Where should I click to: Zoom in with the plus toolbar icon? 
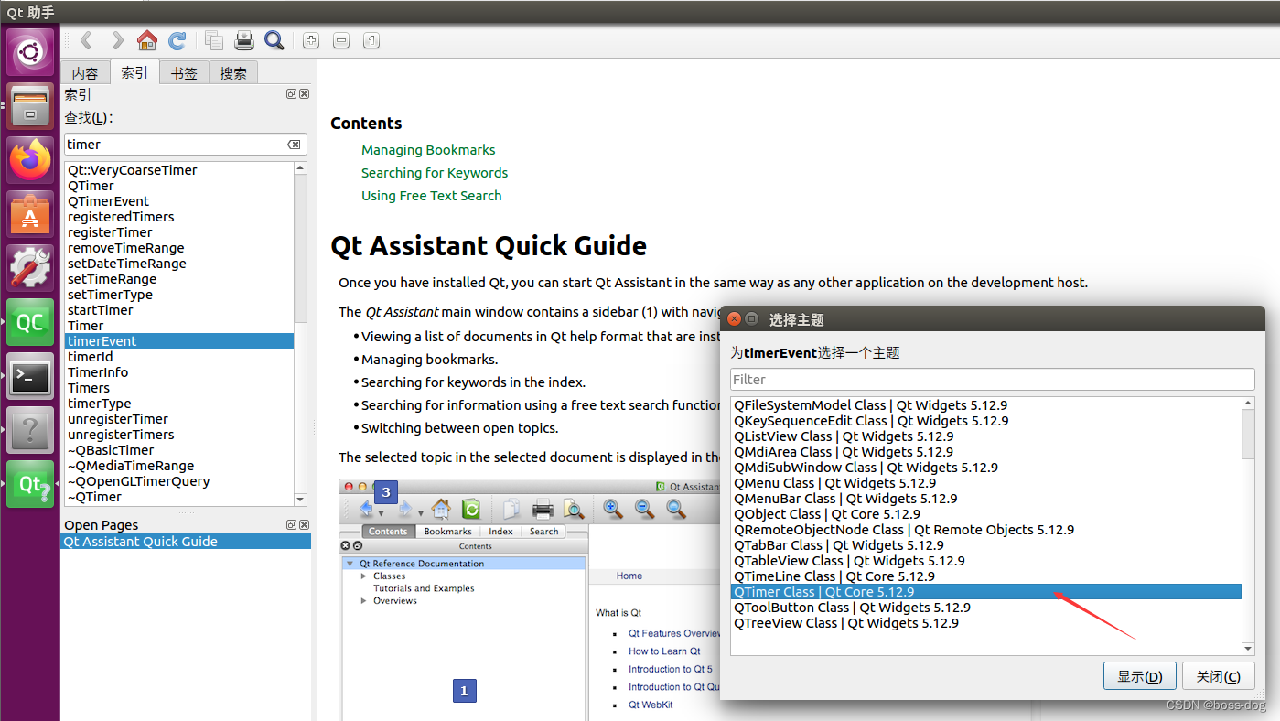[x=311, y=40]
